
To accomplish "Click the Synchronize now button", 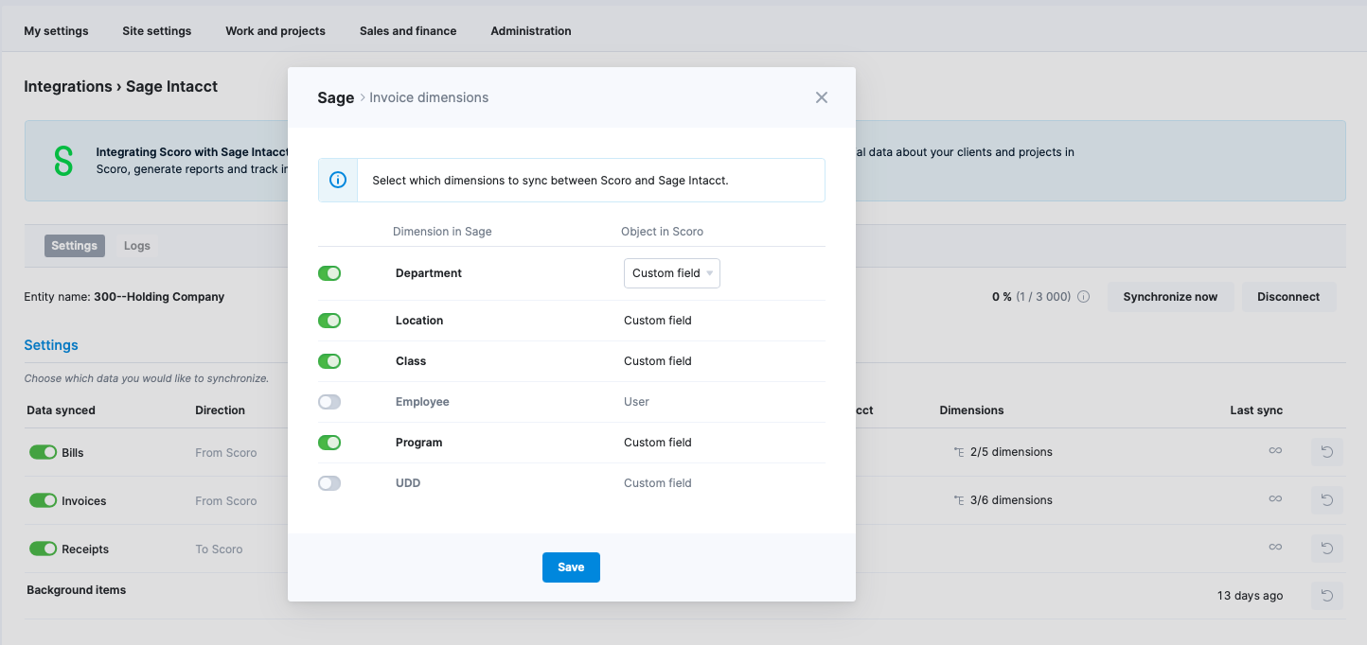I will coord(1170,296).
